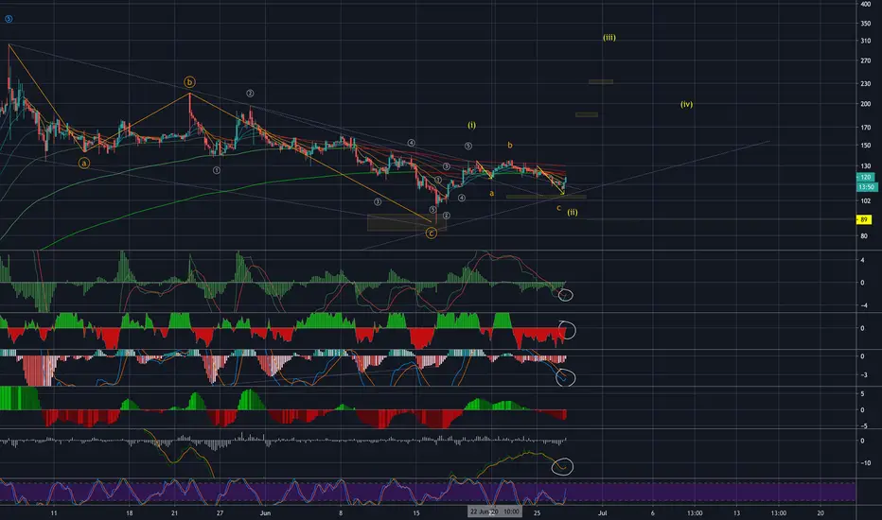
Task: Click the -3 indicator scale value
Action: point(864,375)
